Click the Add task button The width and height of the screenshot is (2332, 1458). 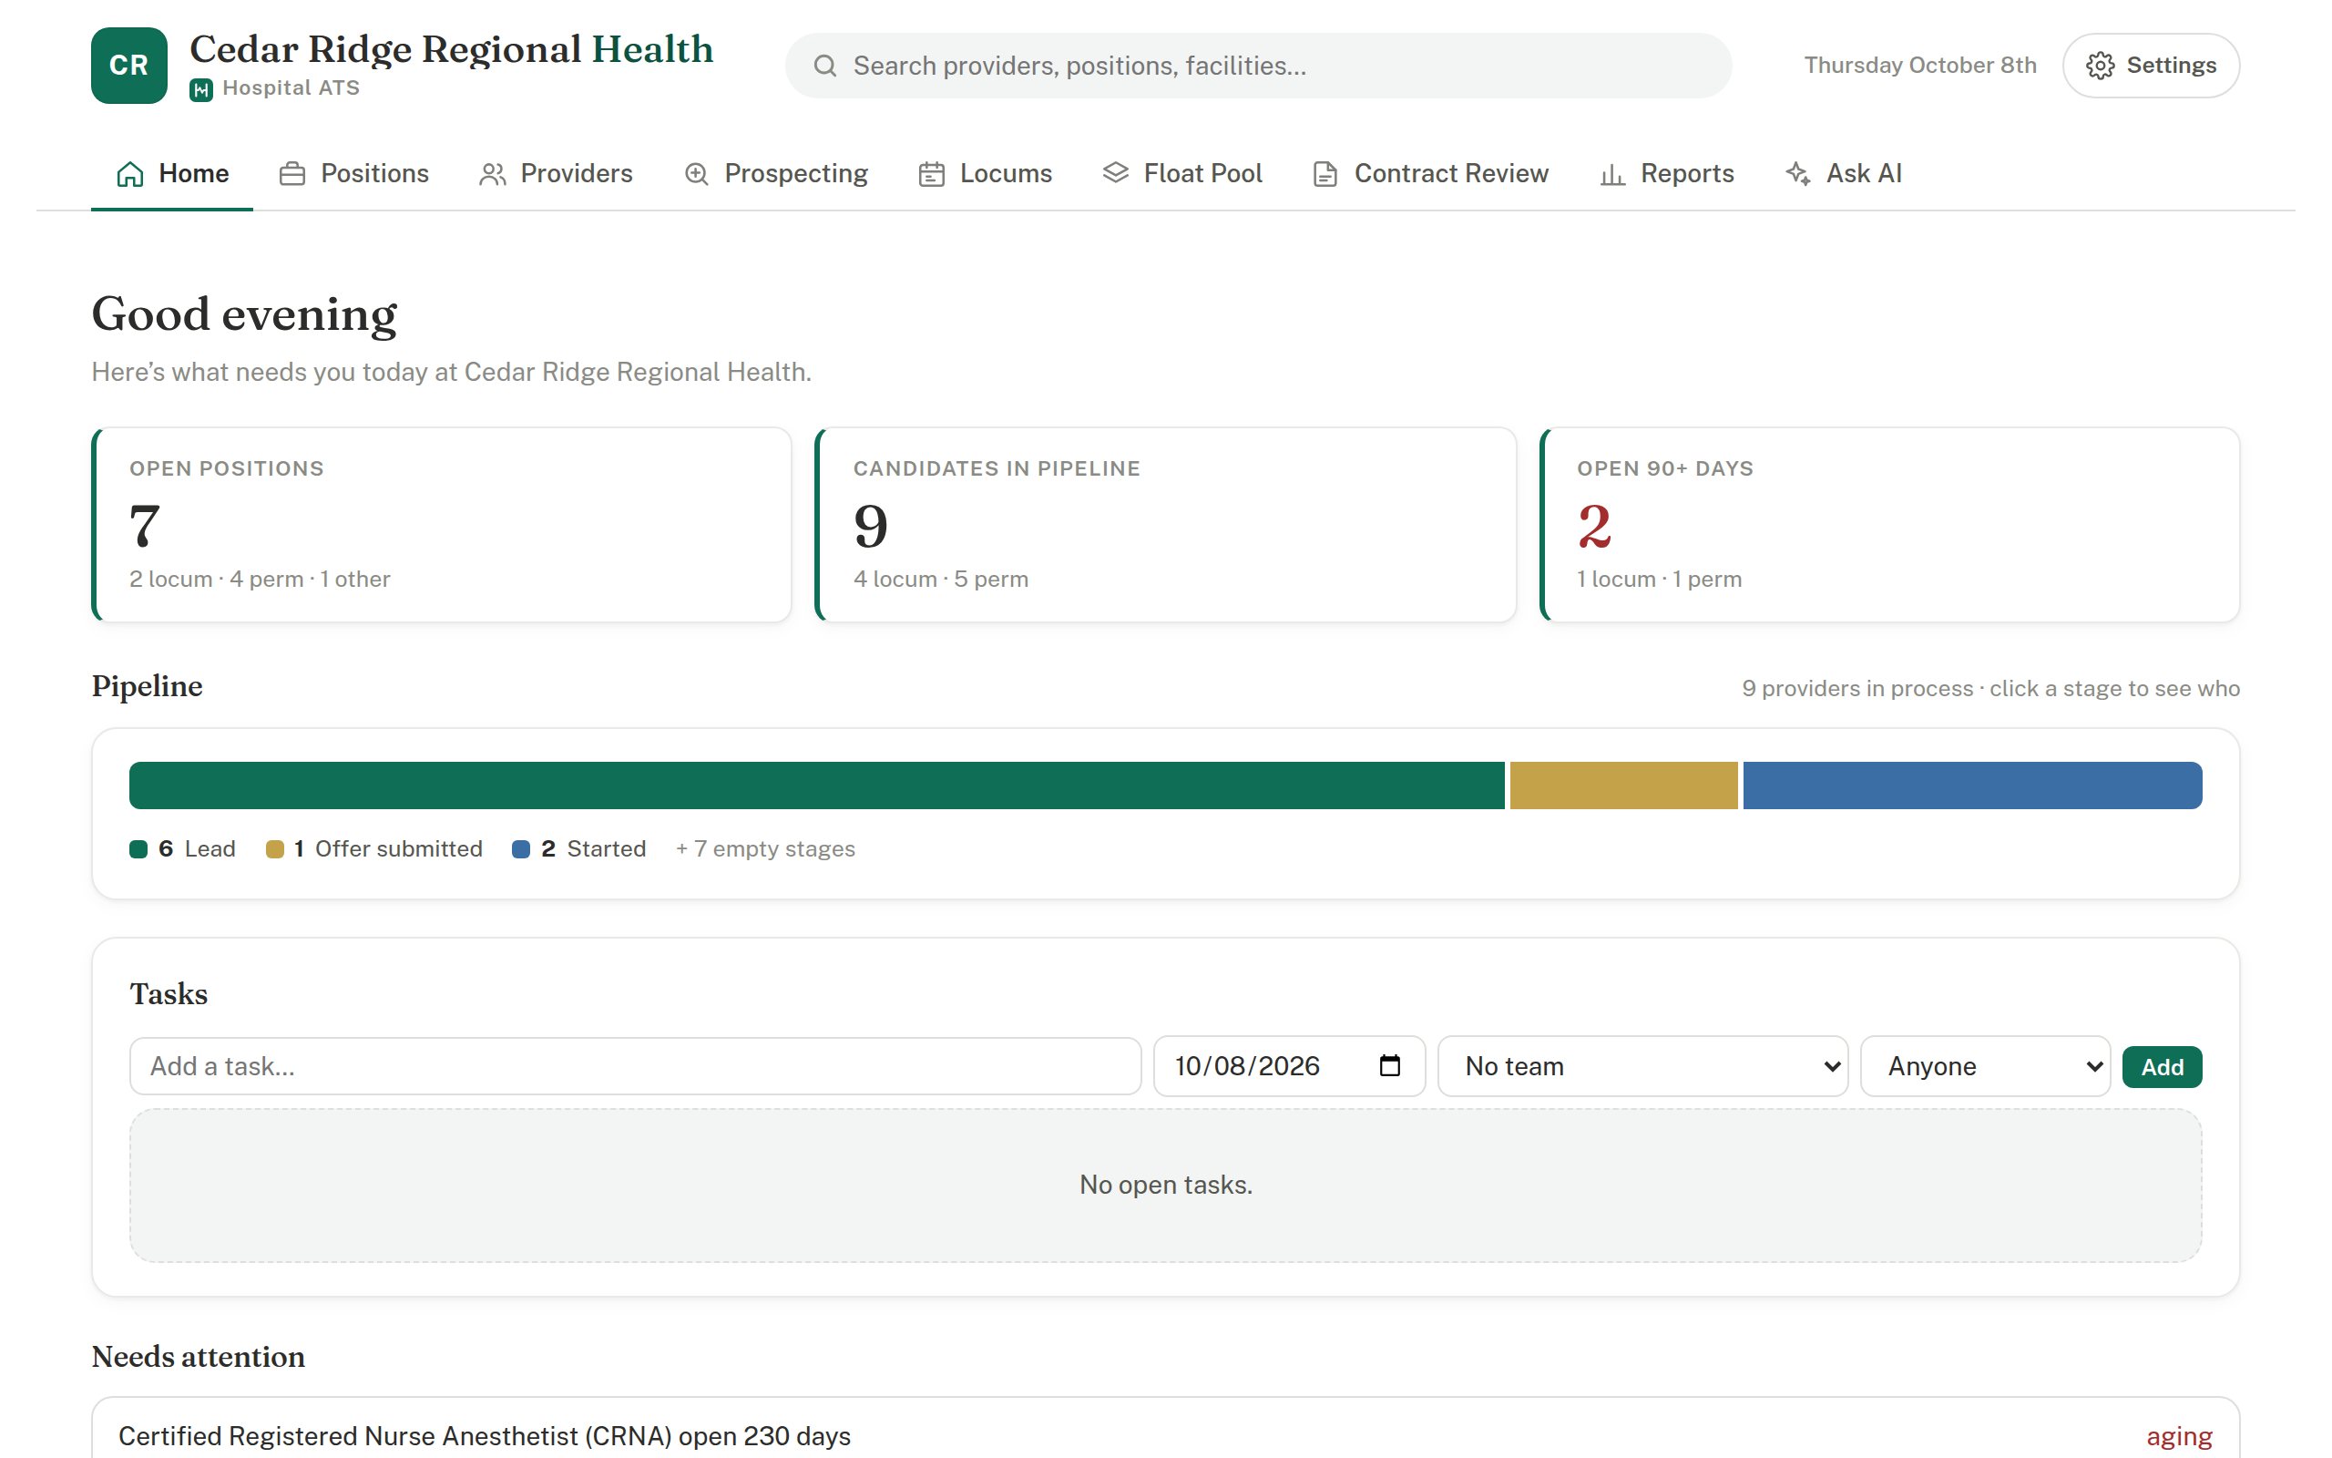click(x=2163, y=1066)
